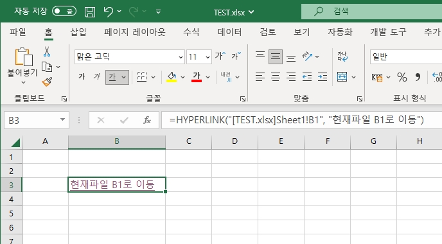Click the Top Align icon
The image size is (442, 244).
pos(260,55)
